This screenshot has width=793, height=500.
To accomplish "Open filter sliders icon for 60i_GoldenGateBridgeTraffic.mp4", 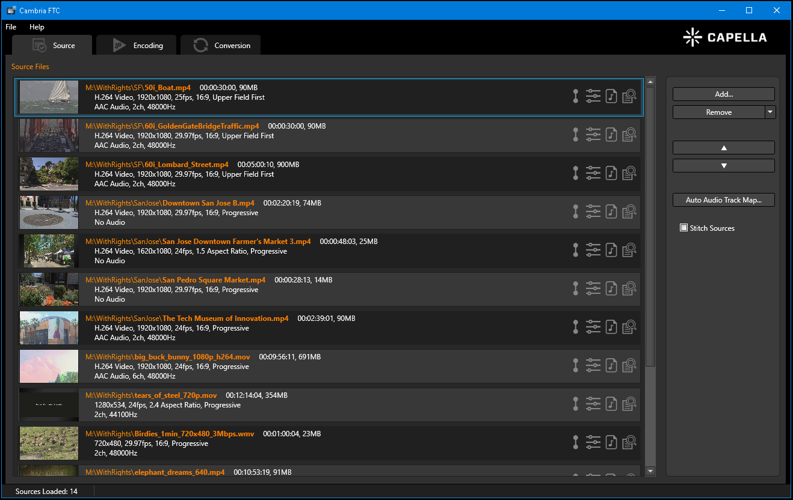I will [x=593, y=135].
